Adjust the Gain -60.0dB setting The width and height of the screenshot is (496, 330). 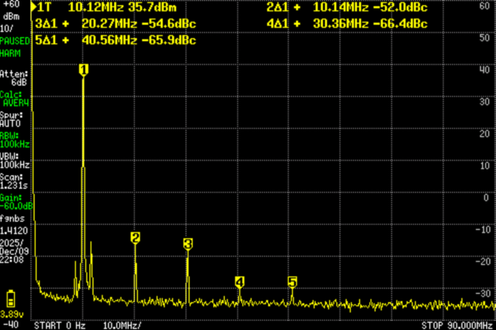click(15, 203)
